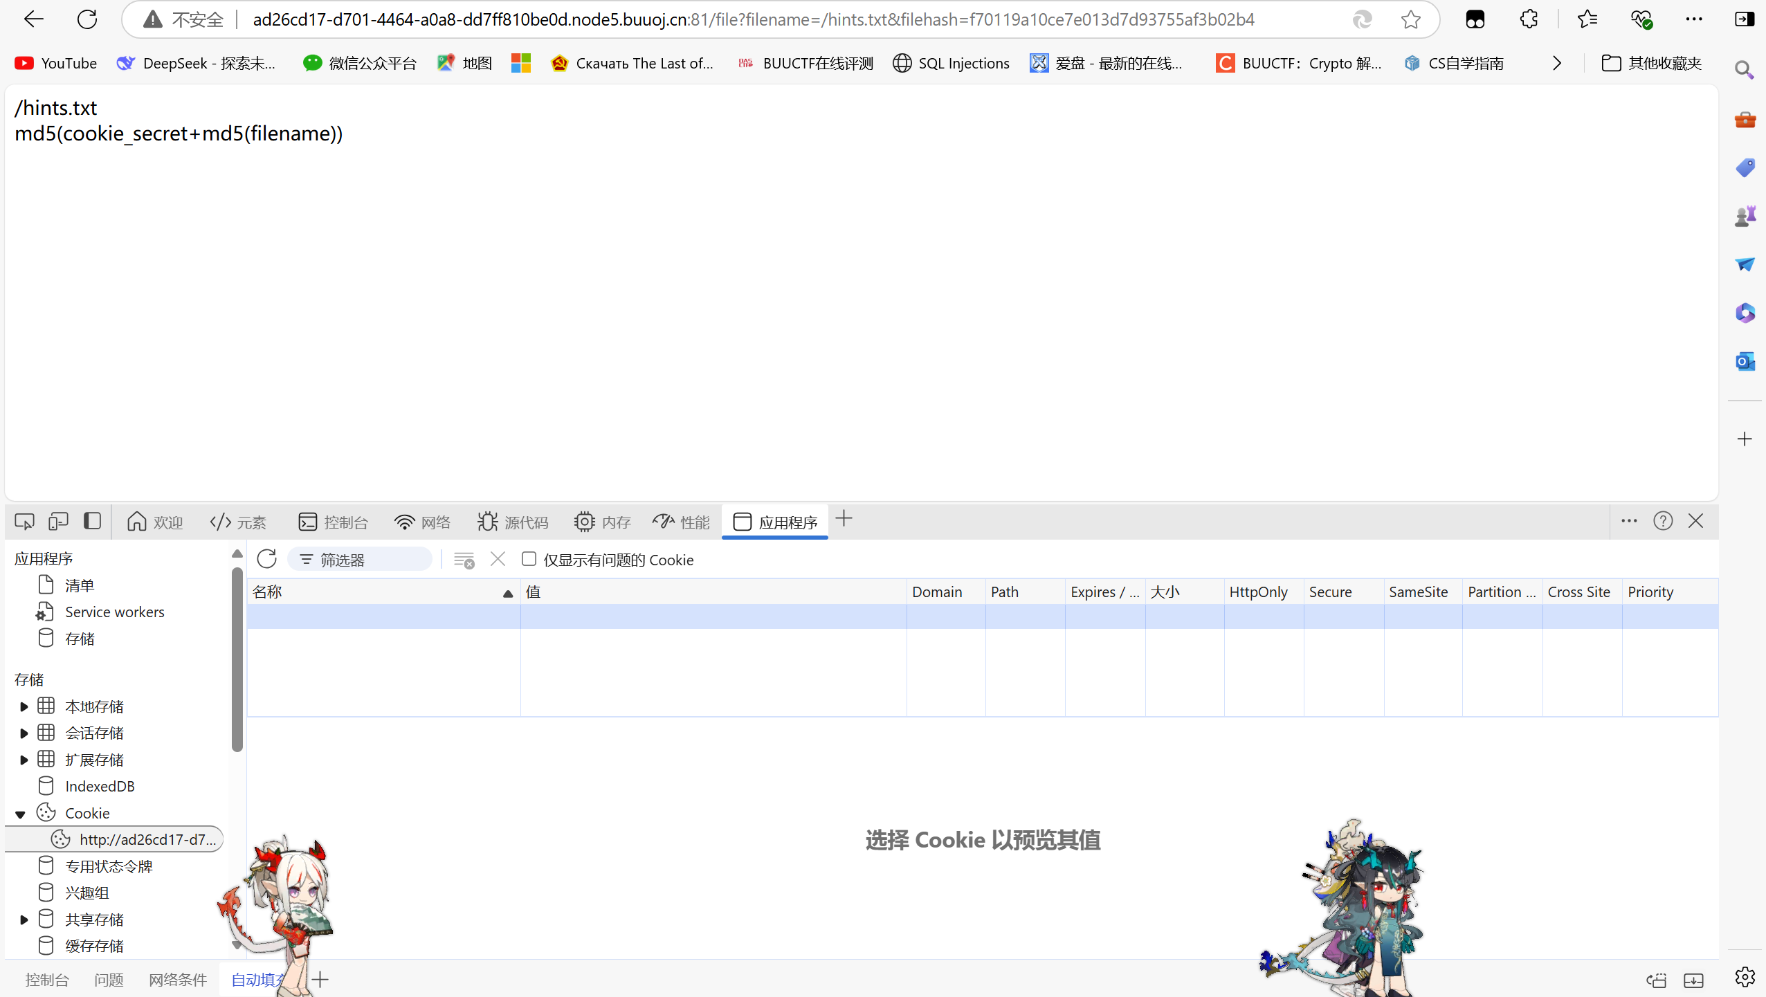
Task: Collapse the Cookie tree node
Action: coord(21,814)
